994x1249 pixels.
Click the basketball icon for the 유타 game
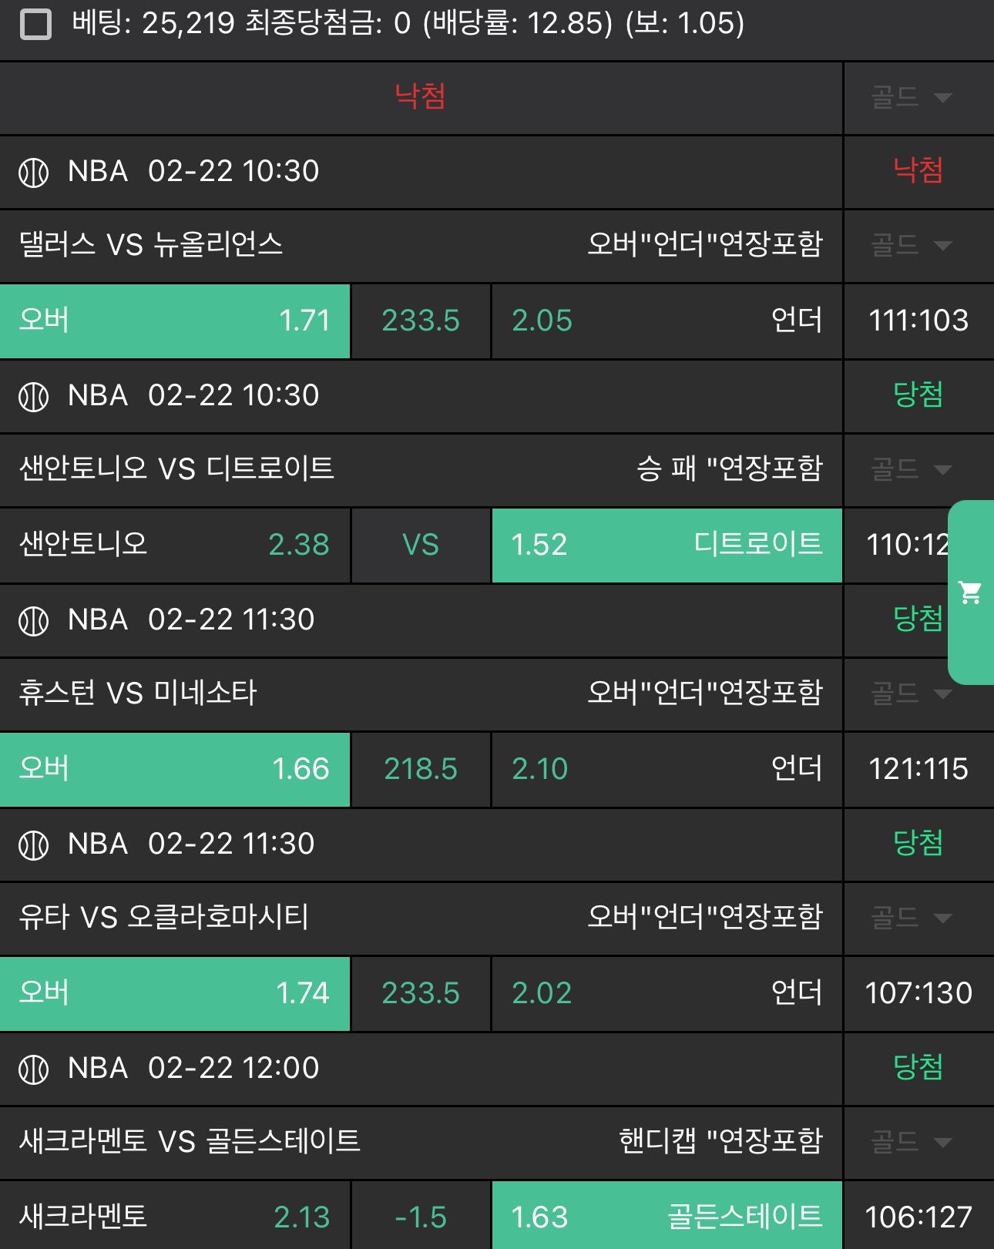tap(34, 845)
